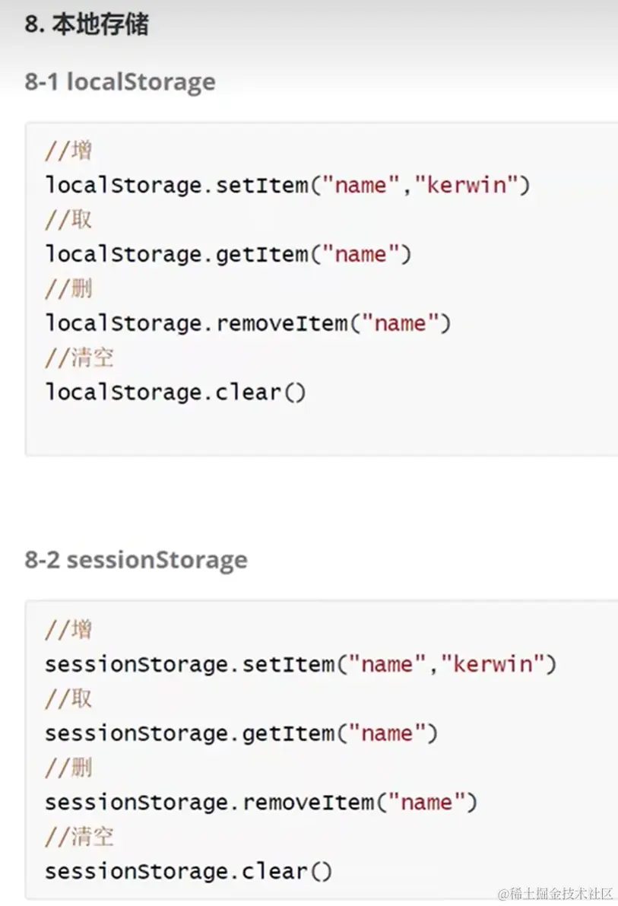Click the localStorage.removeItem("name") line
618x906 pixels.
(247, 323)
